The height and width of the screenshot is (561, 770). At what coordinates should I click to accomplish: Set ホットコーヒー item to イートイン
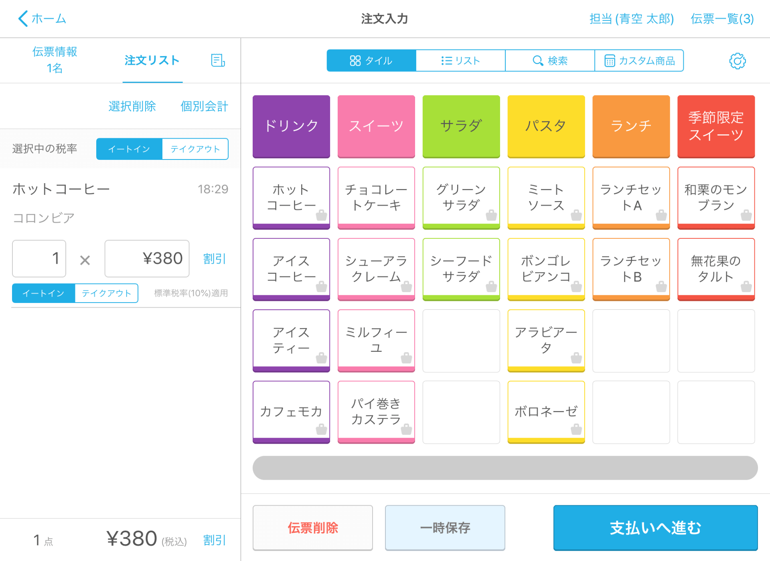(44, 293)
